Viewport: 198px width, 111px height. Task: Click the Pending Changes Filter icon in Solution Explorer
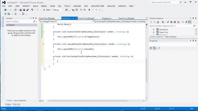coord(163,22)
